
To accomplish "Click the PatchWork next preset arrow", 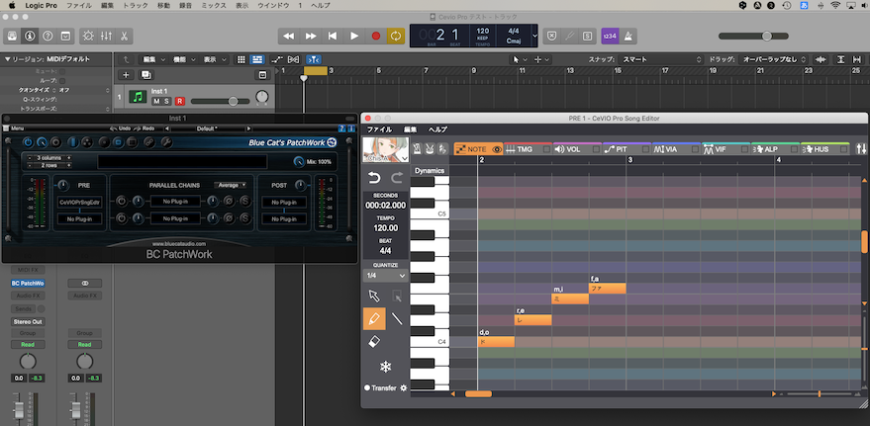I will pyautogui.click(x=248, y=128).
